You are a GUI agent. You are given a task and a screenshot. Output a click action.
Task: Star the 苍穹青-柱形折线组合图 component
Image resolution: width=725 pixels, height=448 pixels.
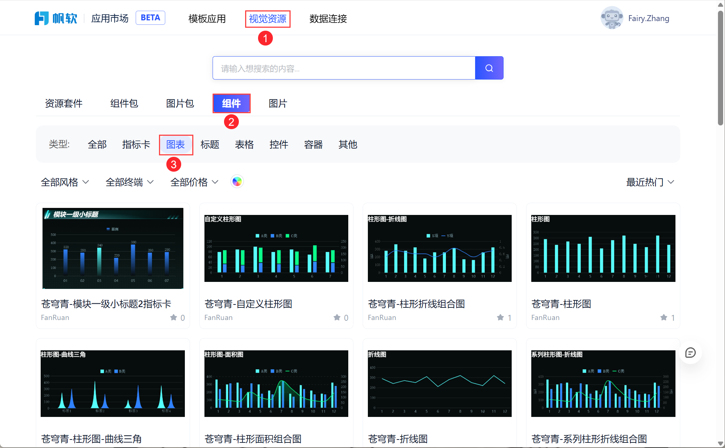point(500,317)
